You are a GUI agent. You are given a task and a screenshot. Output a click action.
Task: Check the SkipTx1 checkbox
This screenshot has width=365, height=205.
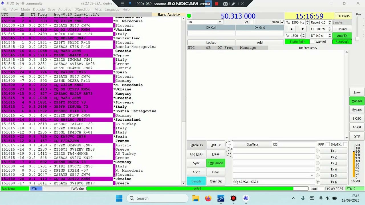[x=345, y=144]
